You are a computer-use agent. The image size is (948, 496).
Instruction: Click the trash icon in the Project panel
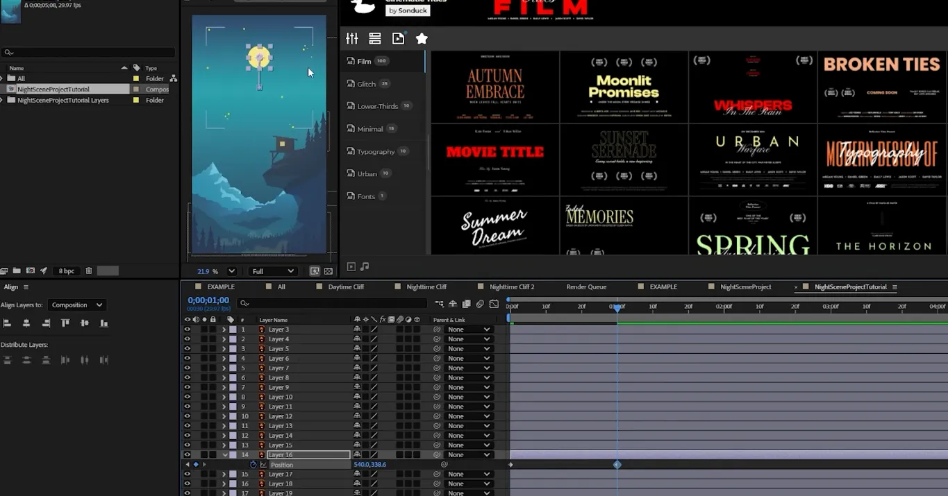click(90, 271)
